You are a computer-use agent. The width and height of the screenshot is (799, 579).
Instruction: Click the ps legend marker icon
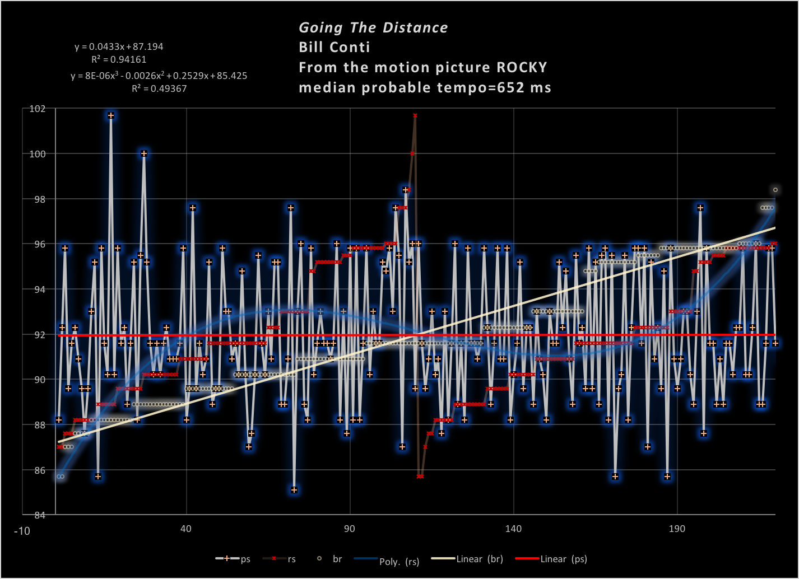(227, 559)
